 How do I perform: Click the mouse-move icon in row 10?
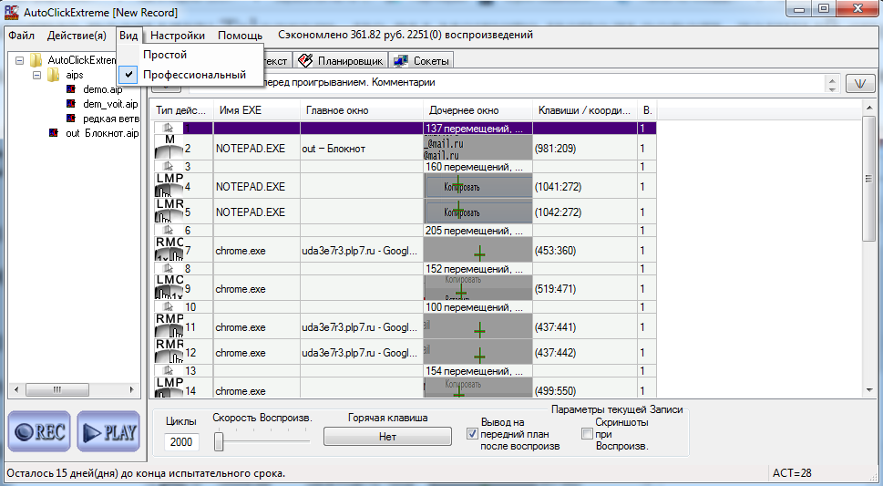[169, 306]
